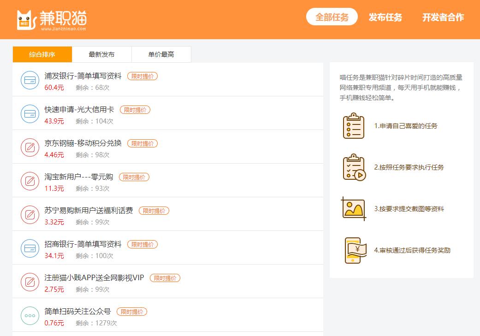480x336 pixels.
Task: Click the 60.4元 price
Action: [54, 88]
